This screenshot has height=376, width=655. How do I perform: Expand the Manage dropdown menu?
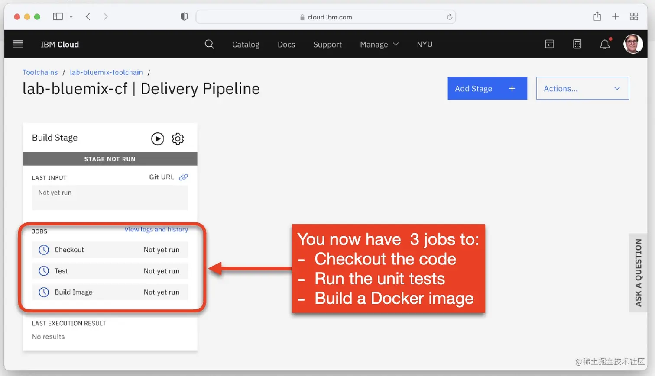(x=379, y=45)
